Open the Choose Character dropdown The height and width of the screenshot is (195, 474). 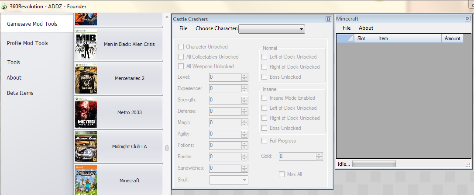(271, 29)
